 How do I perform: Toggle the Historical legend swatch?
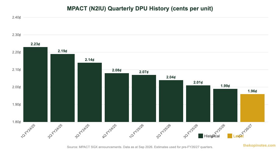point(201,136)
